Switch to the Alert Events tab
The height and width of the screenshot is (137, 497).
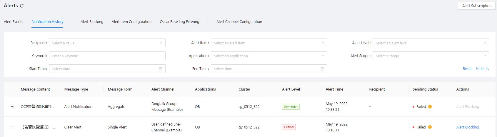14,22
